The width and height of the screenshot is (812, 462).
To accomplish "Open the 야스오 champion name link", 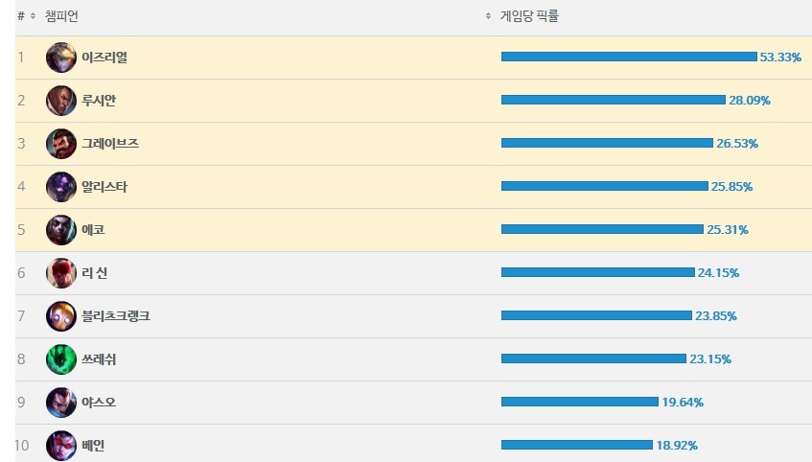I will [99, 403].
